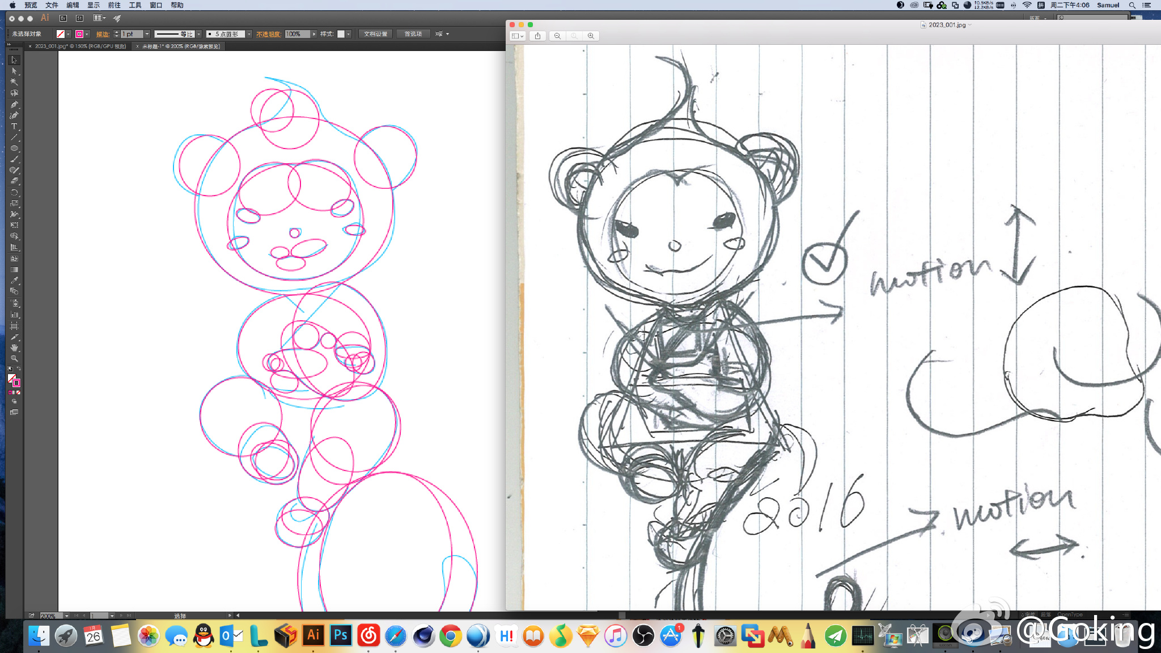1161x653 pixels.
Task: Select the Blend tool
Action: click(14, 292)
